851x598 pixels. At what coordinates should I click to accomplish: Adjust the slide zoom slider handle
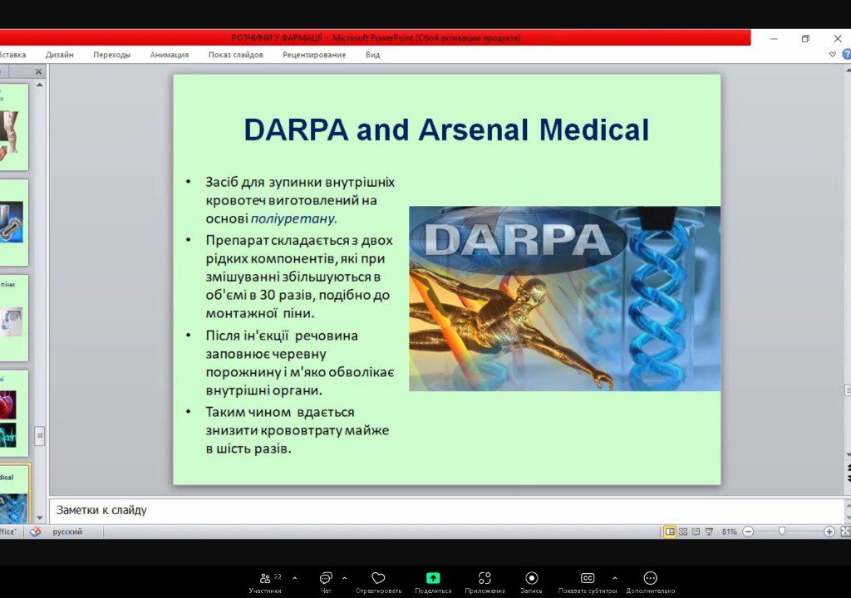782,532
